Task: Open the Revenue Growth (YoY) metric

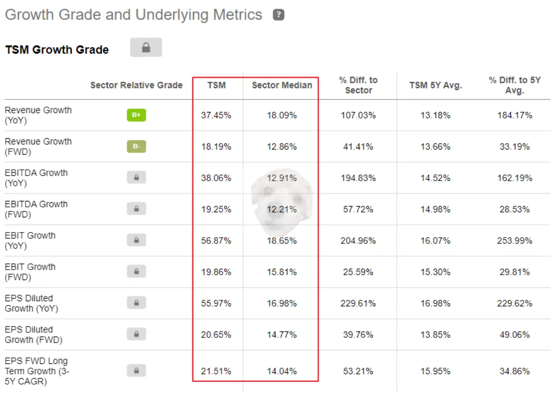Action: [38, 115]
